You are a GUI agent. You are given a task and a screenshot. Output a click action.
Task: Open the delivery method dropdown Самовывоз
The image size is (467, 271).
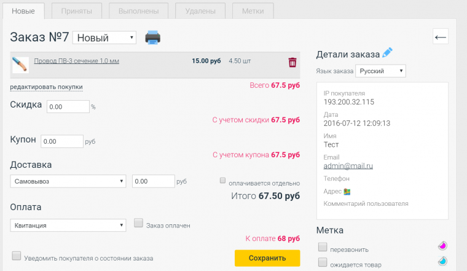point(68,181)
